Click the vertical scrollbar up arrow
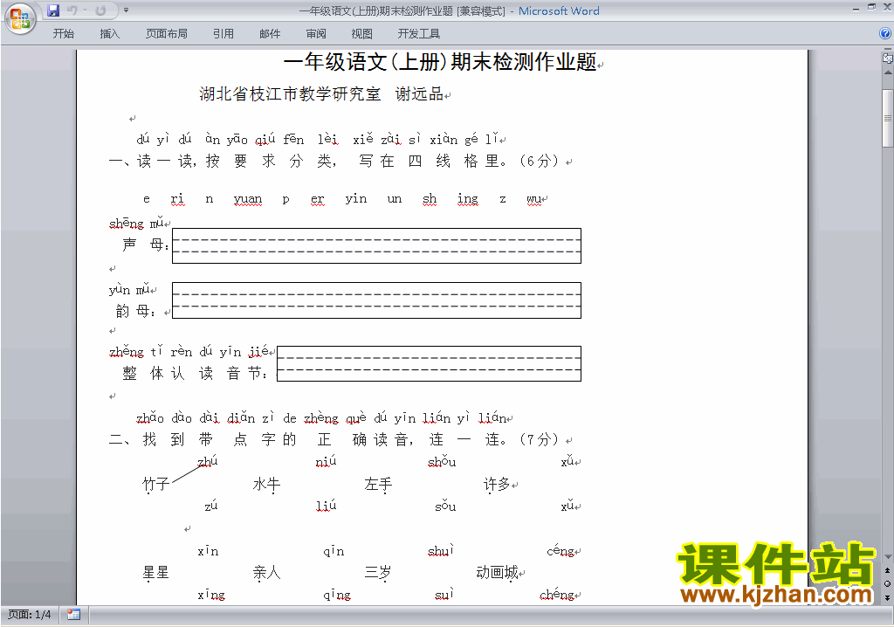894x627 pixels. click(888, 73)
